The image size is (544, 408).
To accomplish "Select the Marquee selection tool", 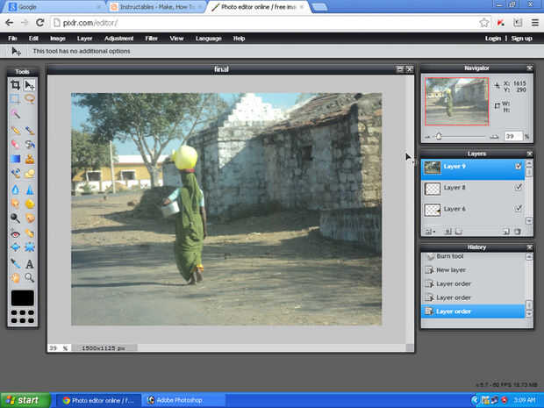I will [x=15, y=99].
